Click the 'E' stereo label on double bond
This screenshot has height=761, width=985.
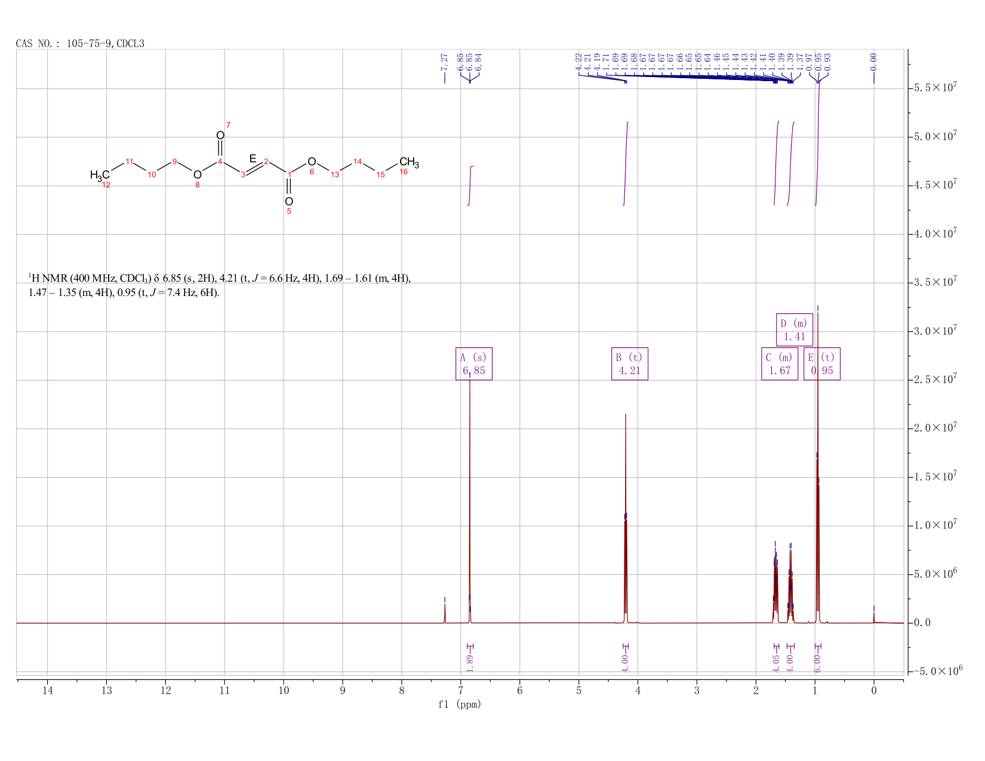[253, 159]
